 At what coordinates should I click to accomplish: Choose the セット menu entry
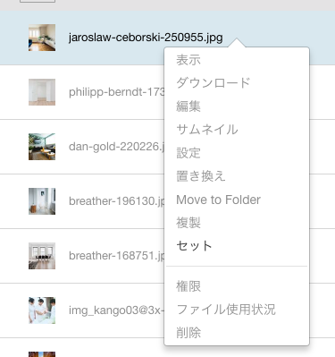point(194,246)
